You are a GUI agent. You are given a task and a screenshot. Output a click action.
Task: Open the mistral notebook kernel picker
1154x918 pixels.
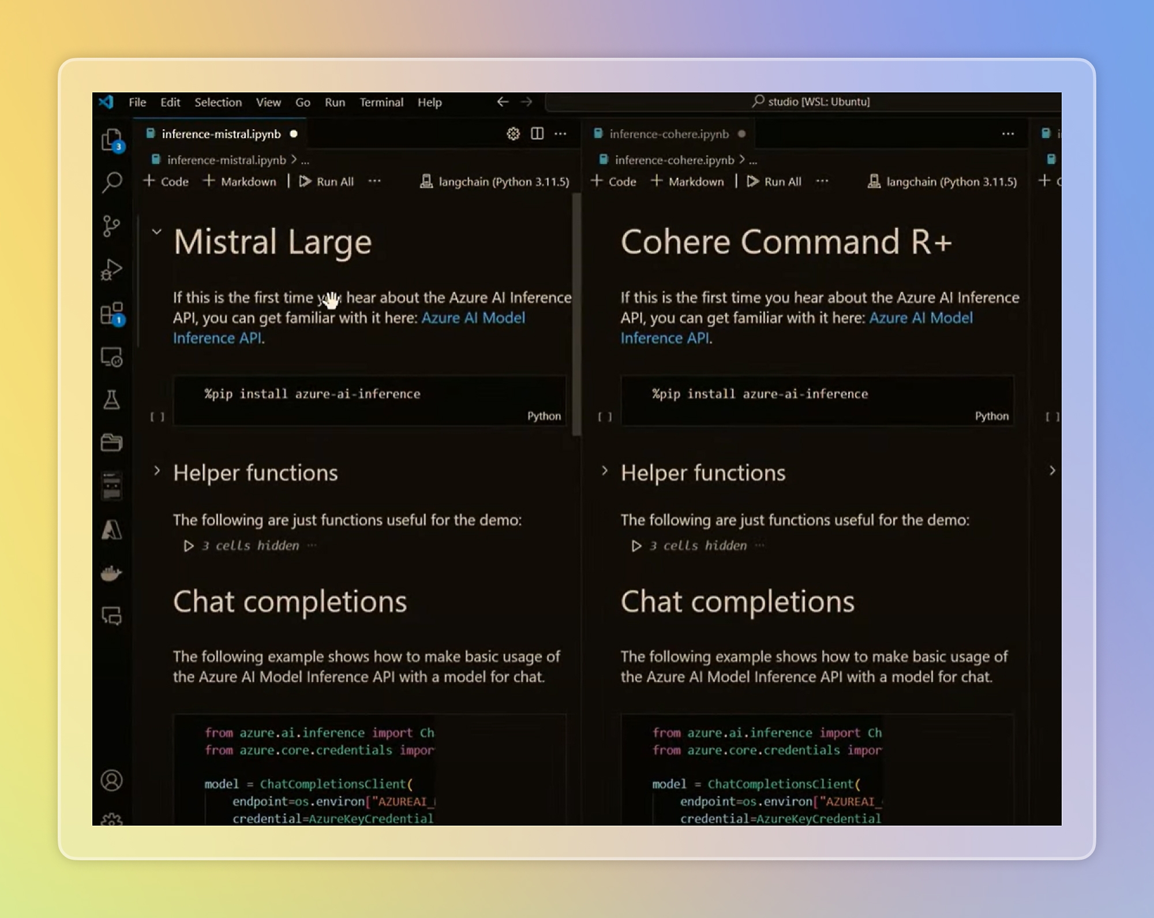494,181
